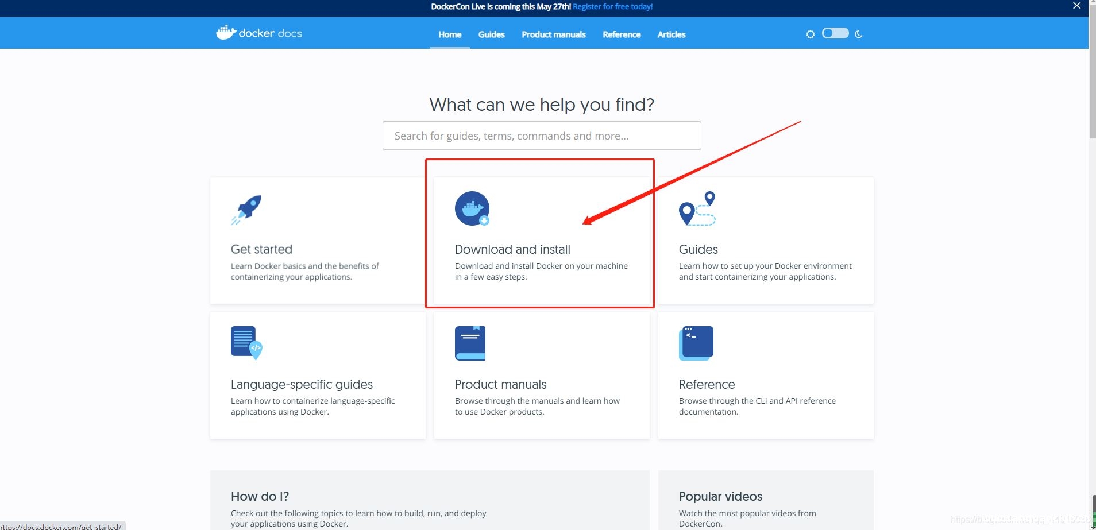1096x530 pixels.
Task: Toggle the light/dark theme switch
Action: click(834, 33)
